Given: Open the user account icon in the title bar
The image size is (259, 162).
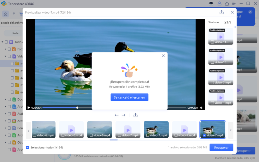Looking at the screenshot, I should [220, 4].
